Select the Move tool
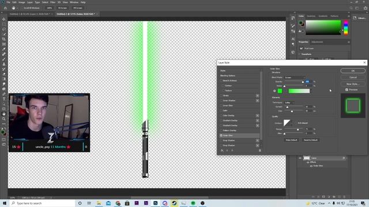This screenshot has height=207, width=369. coord(4,19)
